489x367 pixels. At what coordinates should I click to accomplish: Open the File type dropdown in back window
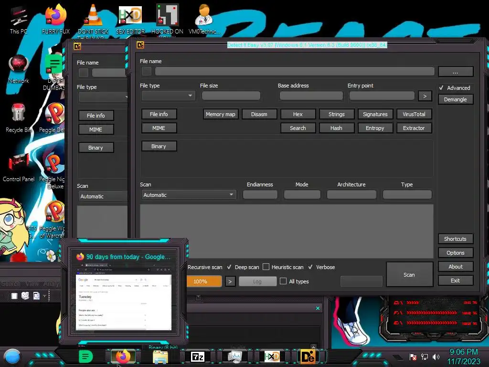pos(103,97)
